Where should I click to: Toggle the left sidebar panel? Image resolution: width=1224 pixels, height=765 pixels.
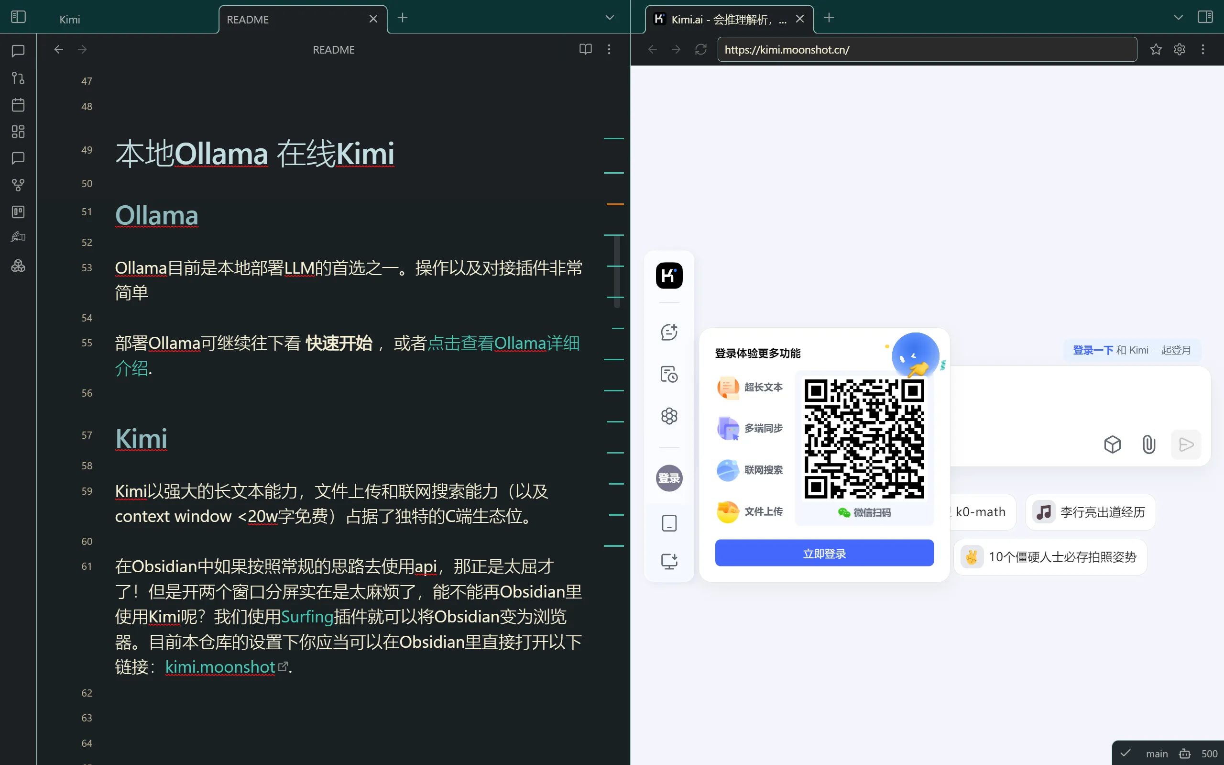(x=18, y=18)
